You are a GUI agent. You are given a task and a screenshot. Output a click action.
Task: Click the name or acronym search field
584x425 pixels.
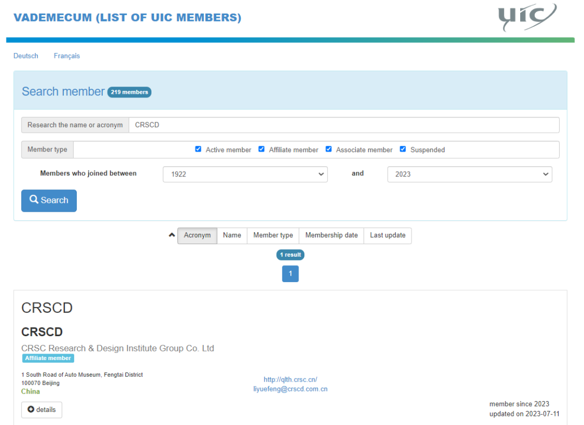click(344, 125)
